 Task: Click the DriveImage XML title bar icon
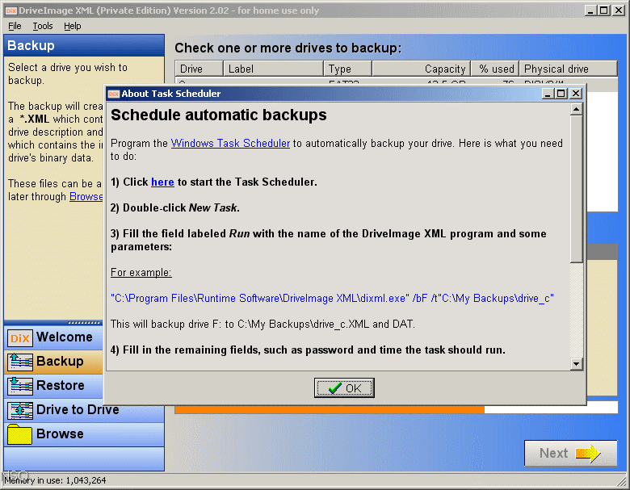[x=10, y=10]
